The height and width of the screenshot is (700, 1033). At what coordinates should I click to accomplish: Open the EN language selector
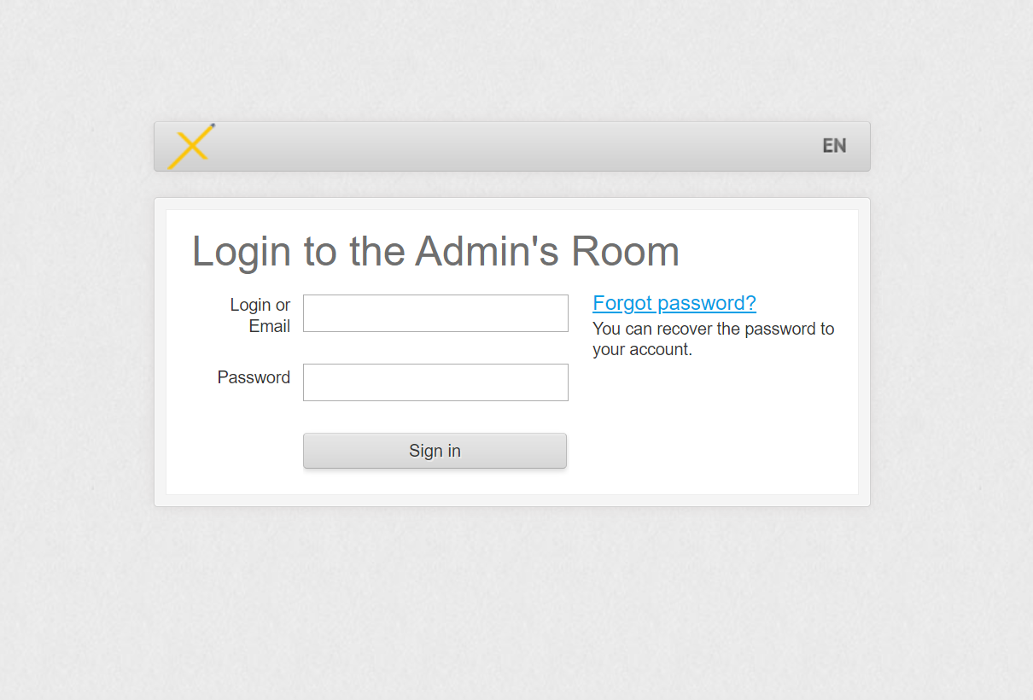pyautogui.click(x=834, y=146)
